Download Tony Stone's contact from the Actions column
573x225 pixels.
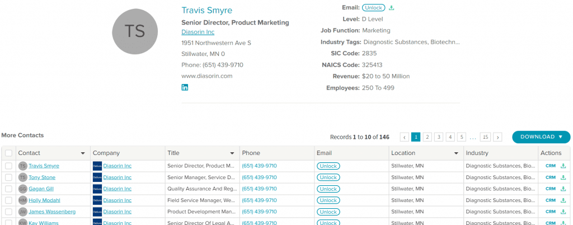(x=563, y=177)
